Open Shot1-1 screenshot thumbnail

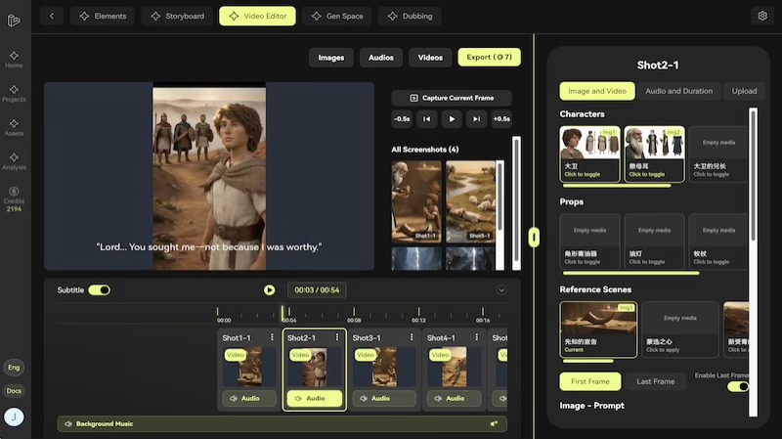point(416,201)
